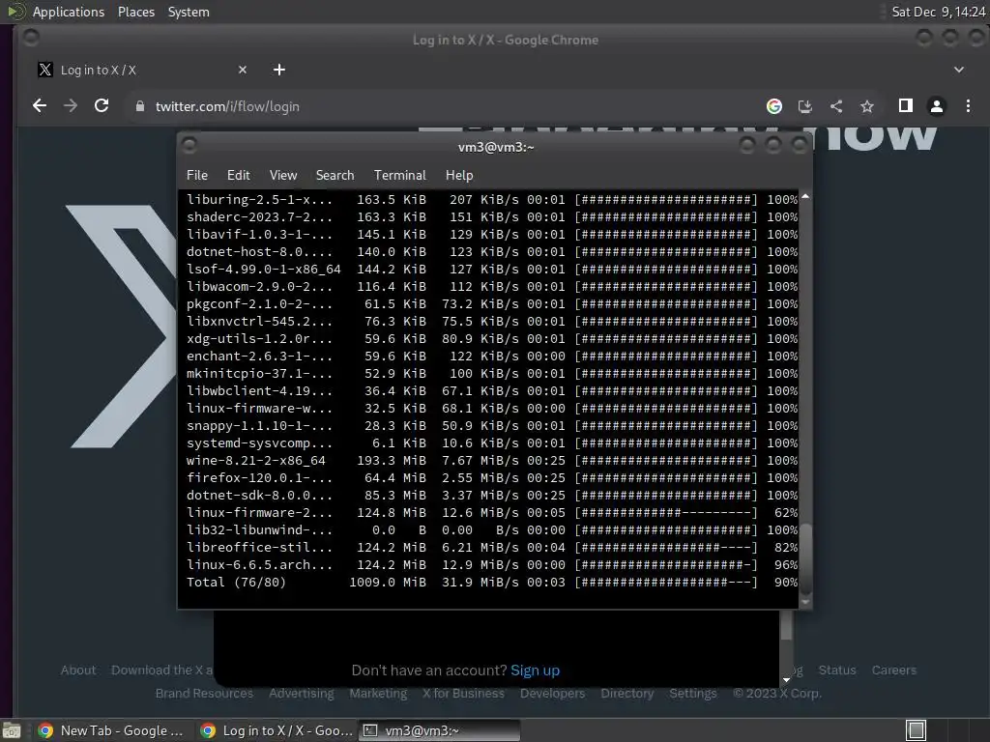Click the wine-8.21-2-x86_64 download line
The width and height of the screenshot is (990, 742).
coord(492,461)
